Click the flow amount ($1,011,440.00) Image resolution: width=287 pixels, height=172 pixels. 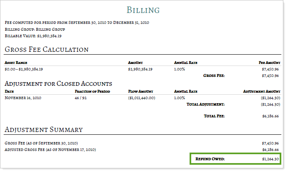coord(141,98)
